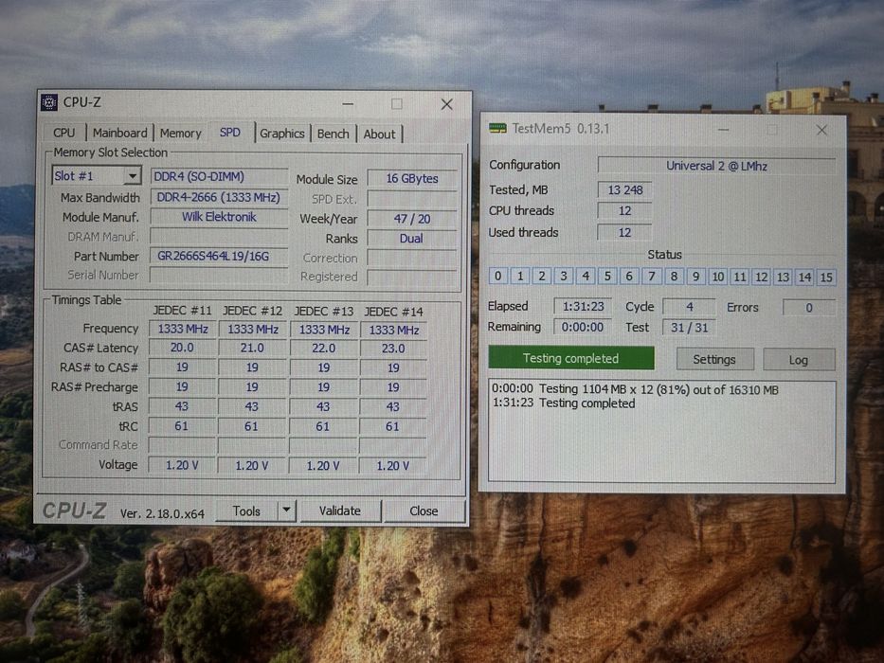Image resolution: width=884 pixels, height=663 pixels.
Task: Click the Wilk Elektronik manufacturer field
Action: click(219, 217)
